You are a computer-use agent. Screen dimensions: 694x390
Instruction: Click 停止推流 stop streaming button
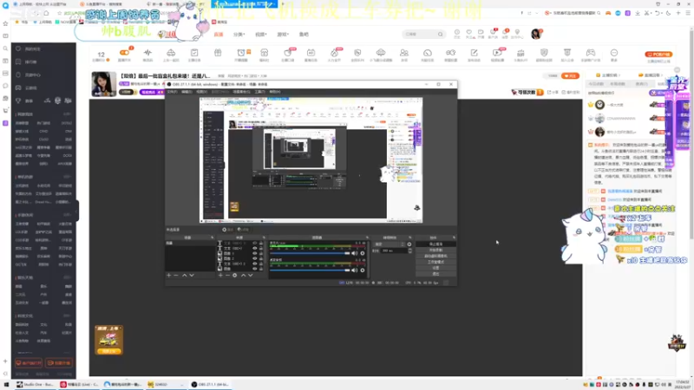(436, 244)
